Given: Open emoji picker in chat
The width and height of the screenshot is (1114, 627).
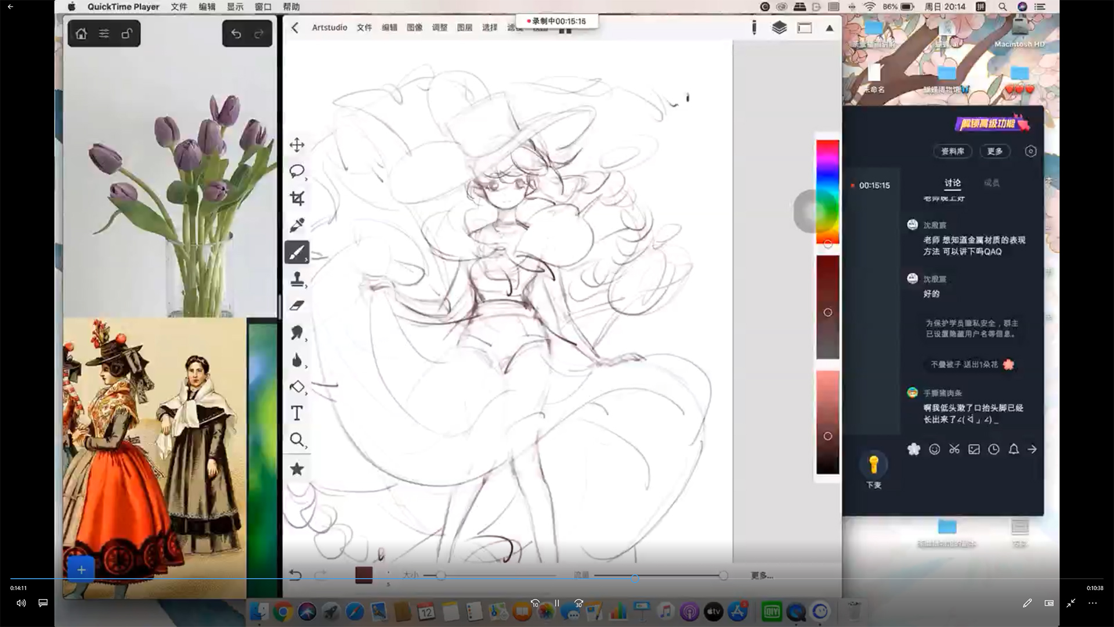Looking at the screenshot, I should 935,449.
